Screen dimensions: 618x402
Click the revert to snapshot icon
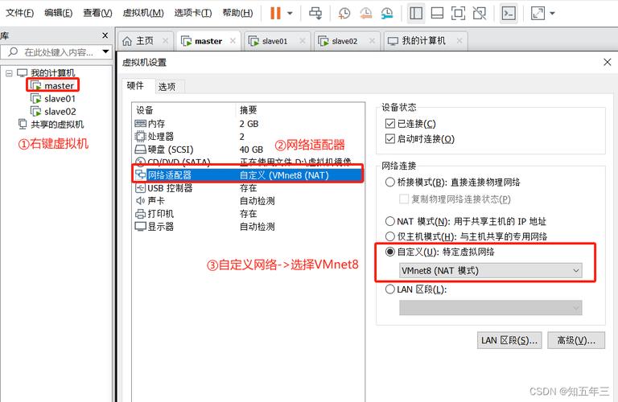click(366, 13)
